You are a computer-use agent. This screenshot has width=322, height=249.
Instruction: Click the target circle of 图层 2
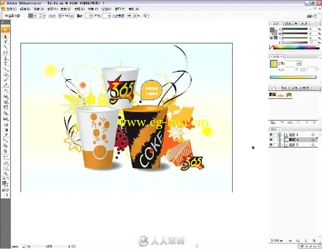[x=313, y=145]
